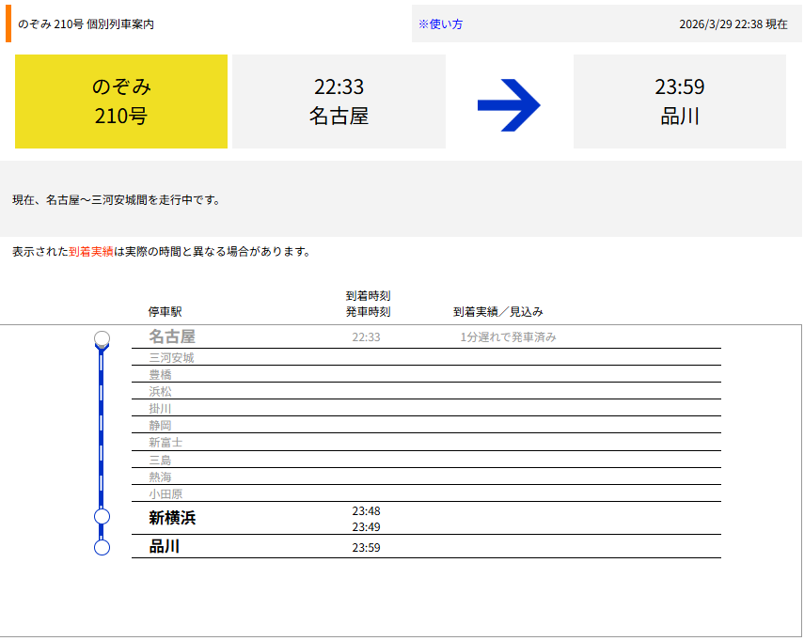Click the 到着実績/見込み column header
Image resolution: width=804 pixels, height=641 pixels.
tap(497, 311)
